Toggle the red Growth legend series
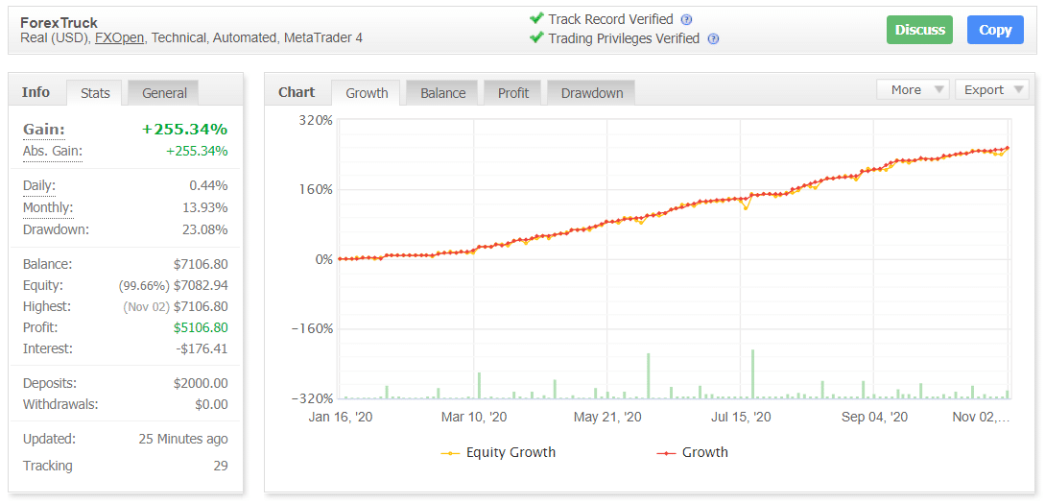Image resolution: width=1045 pixels, height=504 pixels. click(x=693, y=453)
